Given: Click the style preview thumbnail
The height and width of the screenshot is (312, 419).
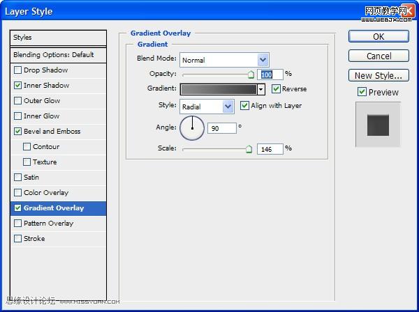Looking at the screenshot, I should [378, 125].
